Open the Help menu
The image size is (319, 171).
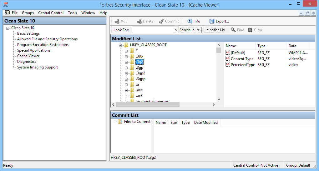[103, 13]
